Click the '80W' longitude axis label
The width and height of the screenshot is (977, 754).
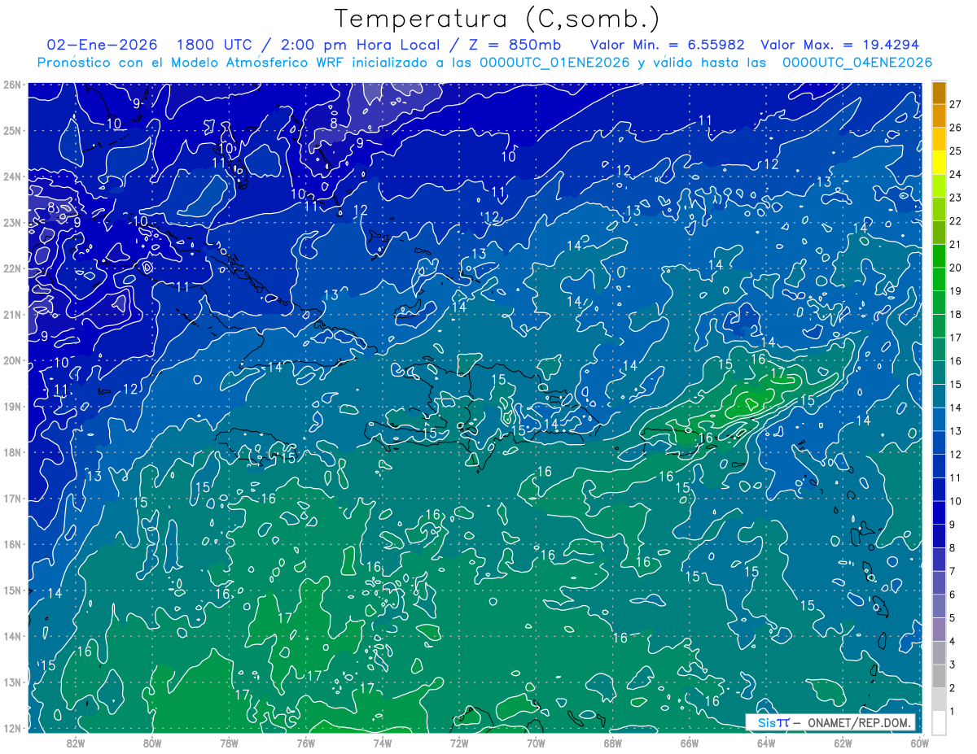[x=152, y=742]
